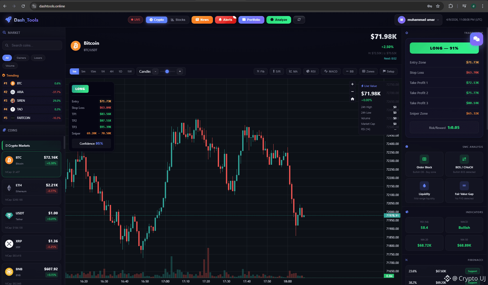Expand the muhammad umar account dropdown
Viewport: 488px width, 285px height.
pos(418,20)
